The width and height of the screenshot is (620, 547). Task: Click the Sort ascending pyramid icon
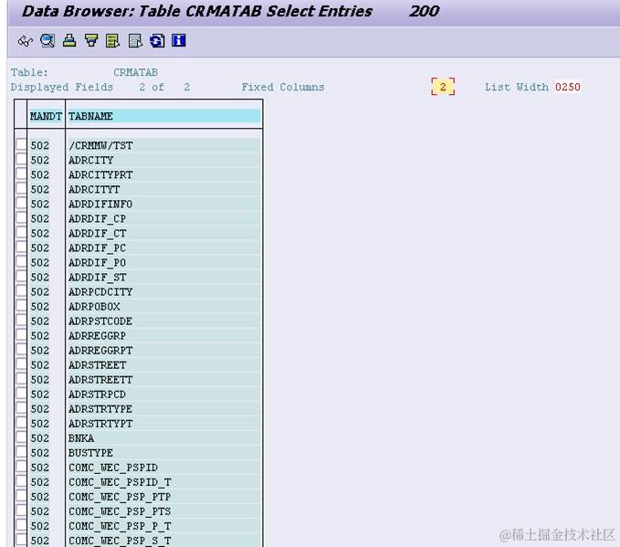(x=69, y=40)
